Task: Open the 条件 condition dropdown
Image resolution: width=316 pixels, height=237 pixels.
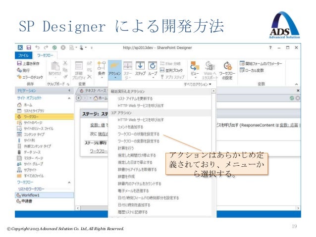Action: 102,70
